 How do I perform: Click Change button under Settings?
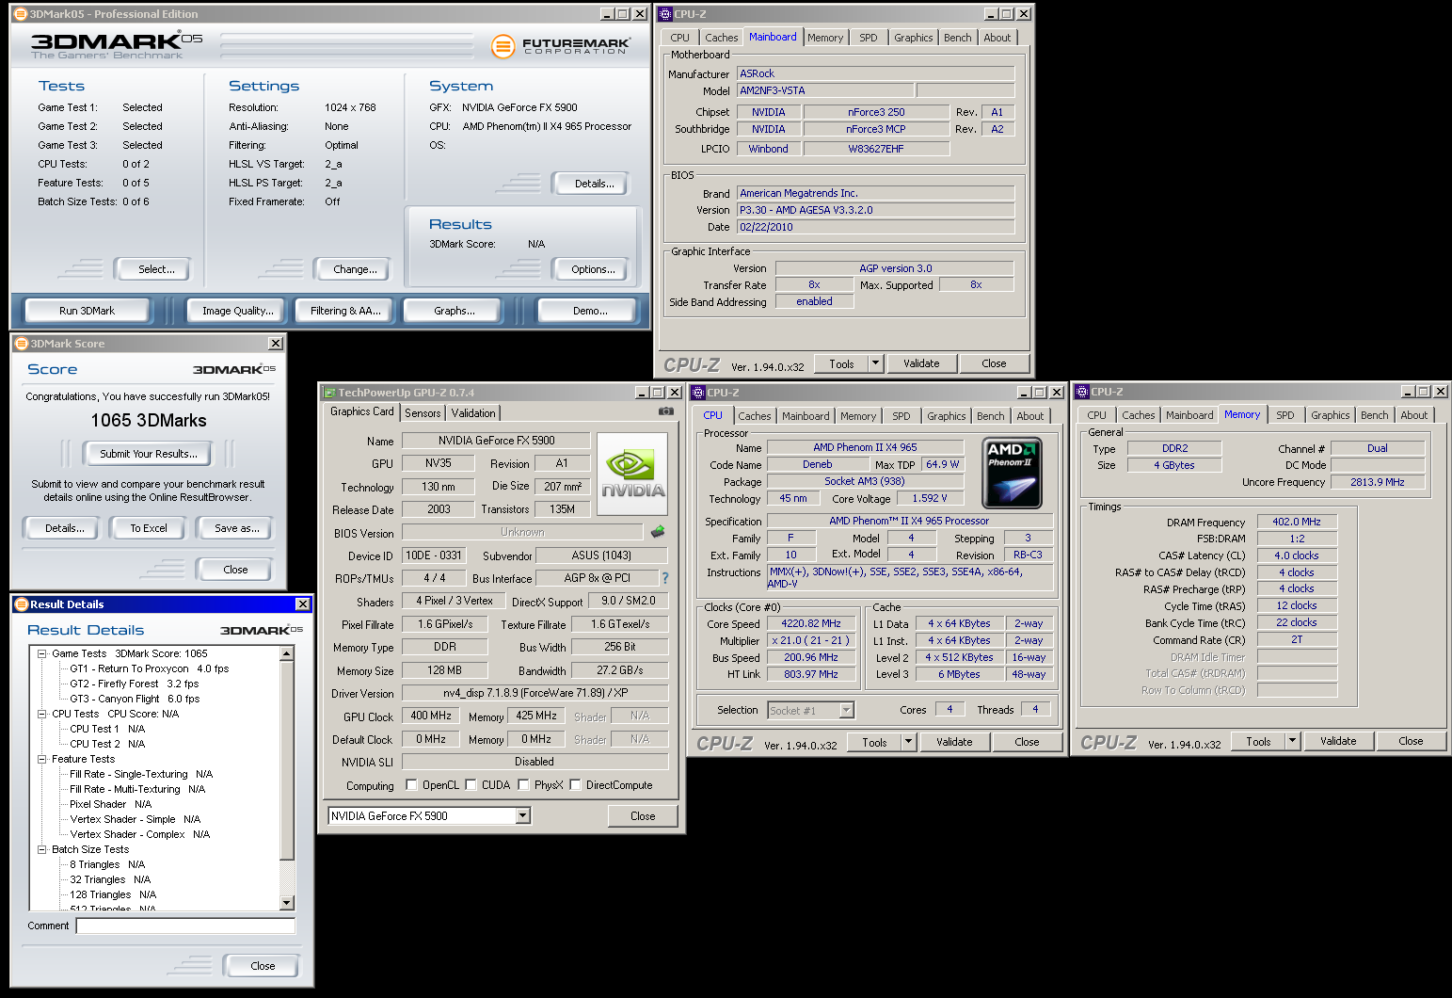coord(355,269)
